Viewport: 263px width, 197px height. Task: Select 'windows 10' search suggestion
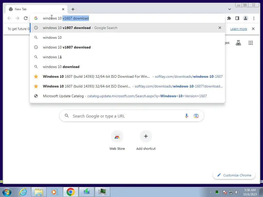coord(127,37)
